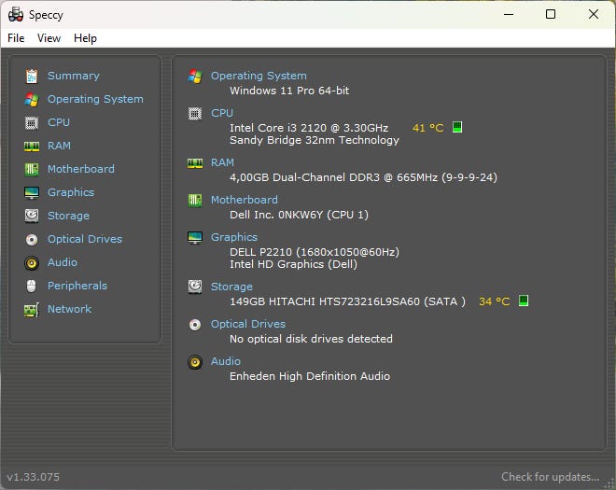Go to the CPU section in sidebar
This screenshot has width=616, height=490.
(x=59, y=122)
